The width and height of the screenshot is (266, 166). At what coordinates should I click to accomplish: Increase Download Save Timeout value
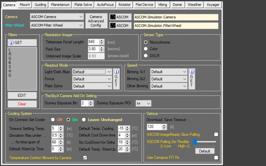coord(164,126)
